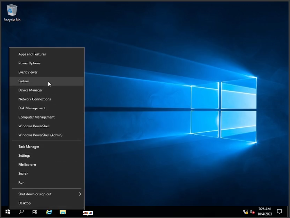The width and height of the screenshot is (290, 218).
Task: Open the Action Center notification icon
Action: [279, 212]
